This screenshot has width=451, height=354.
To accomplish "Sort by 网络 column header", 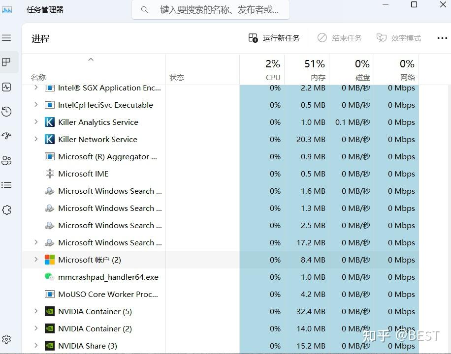I will (x=396, y=69).
